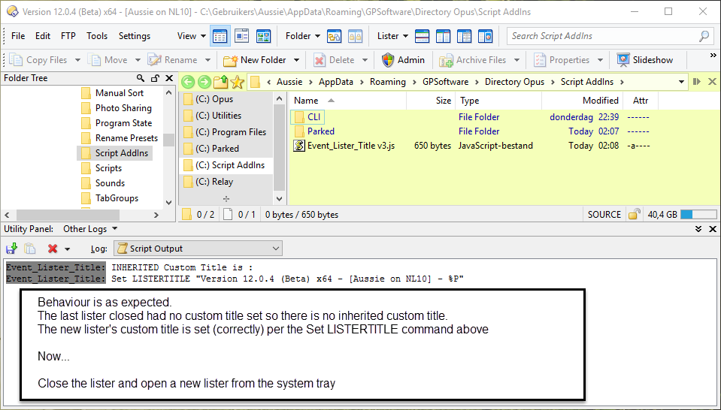Click GPSoftware breadcrumb in path bar
The height and width of the screenshot is (410, 721).
[x=445, y=82]
